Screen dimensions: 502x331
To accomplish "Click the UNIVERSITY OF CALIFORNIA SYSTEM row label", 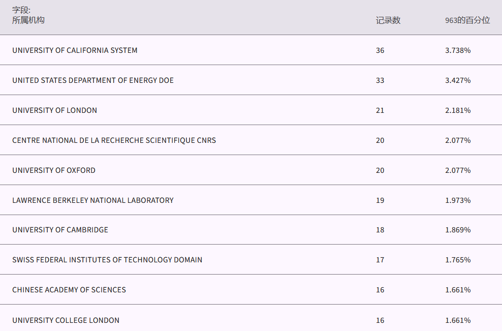I will 75,50.
